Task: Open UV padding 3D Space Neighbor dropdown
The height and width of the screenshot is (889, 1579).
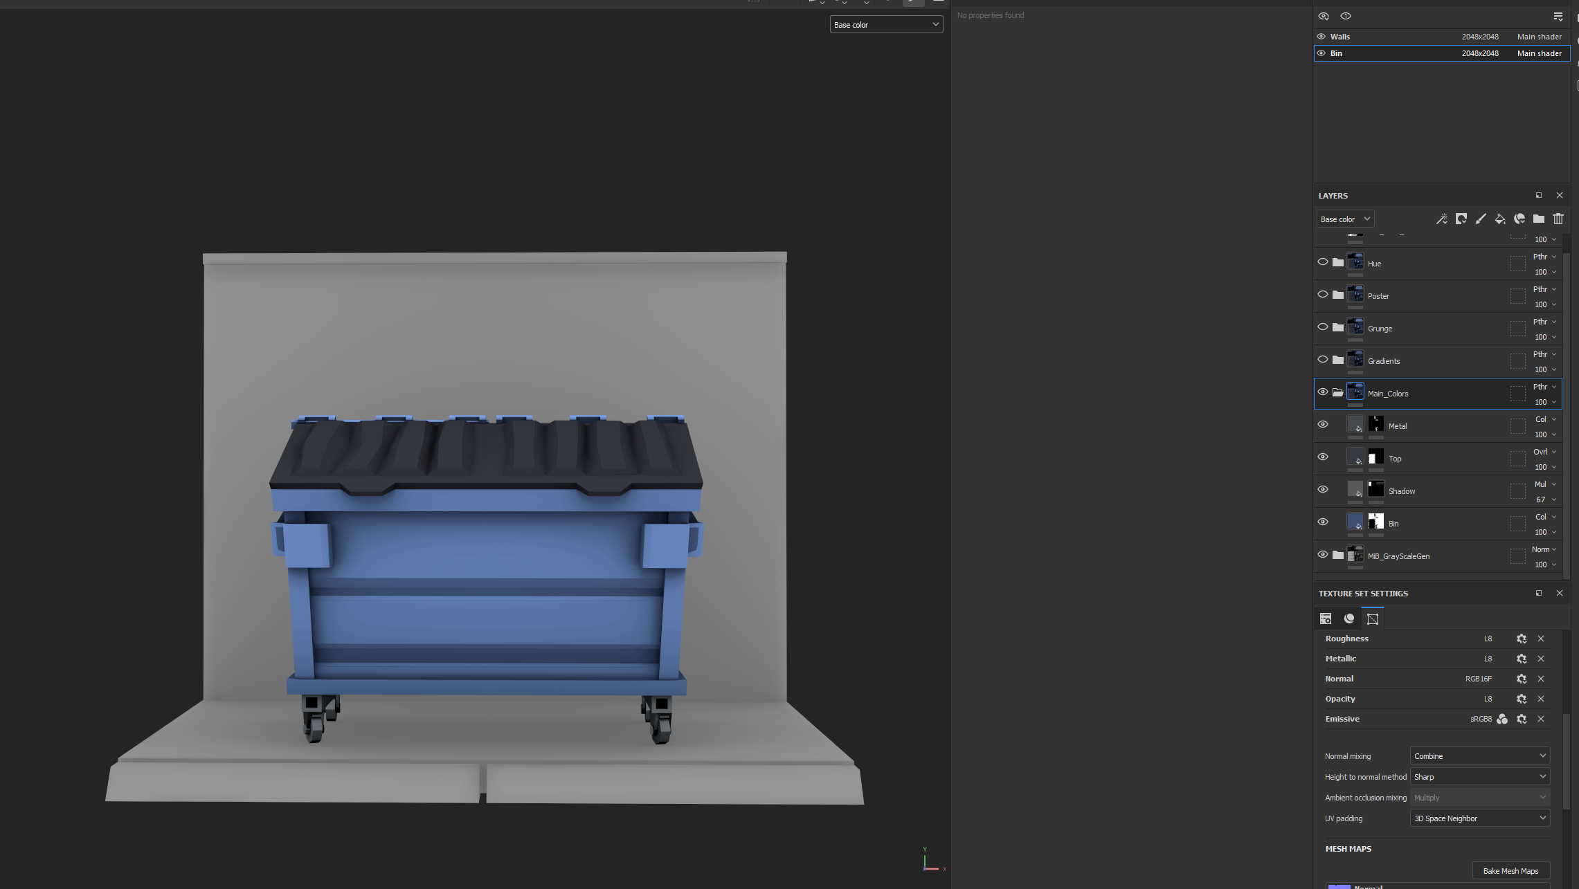Action: 1479,818
